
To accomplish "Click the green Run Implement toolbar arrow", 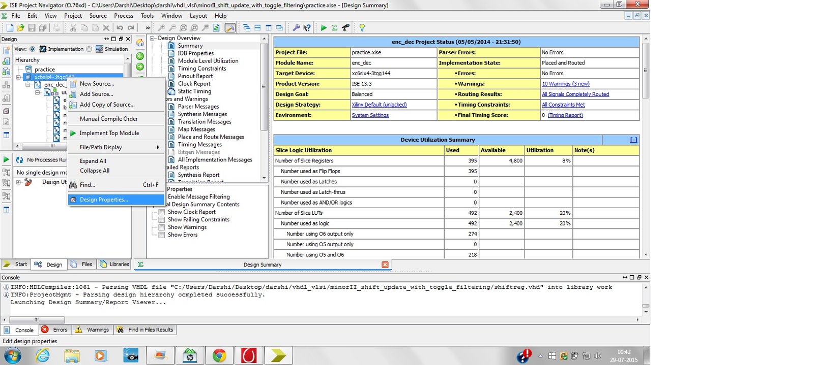I will [324, 28].
